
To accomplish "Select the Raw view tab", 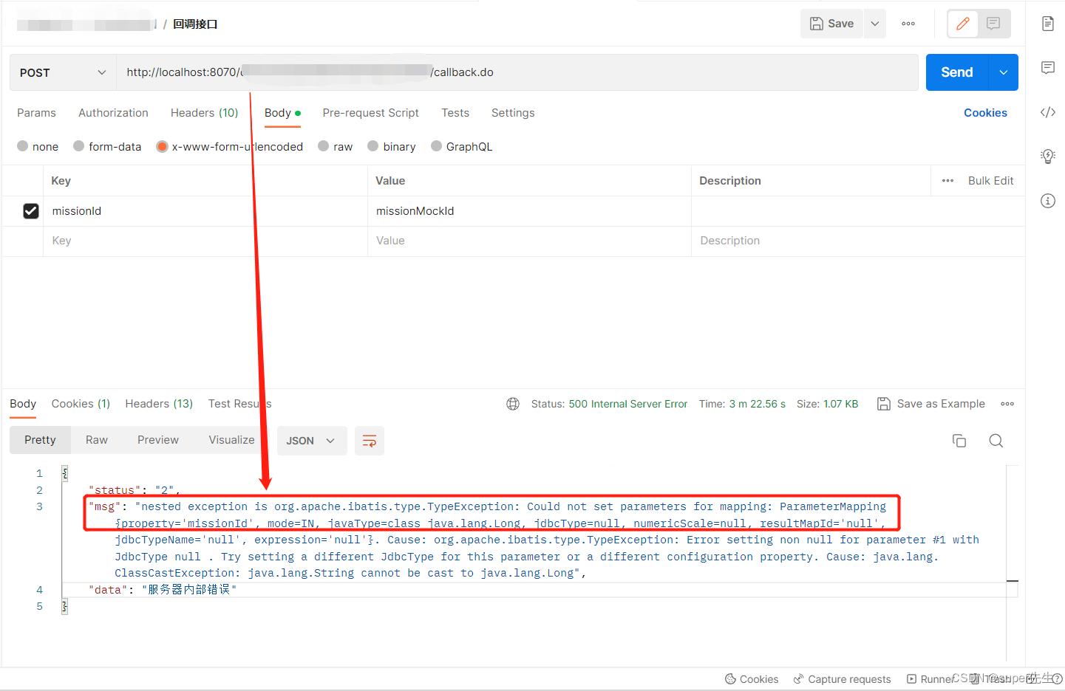I will click(97, 440).
